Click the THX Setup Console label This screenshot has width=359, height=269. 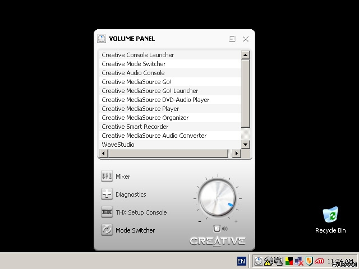[x=141, y=212]
